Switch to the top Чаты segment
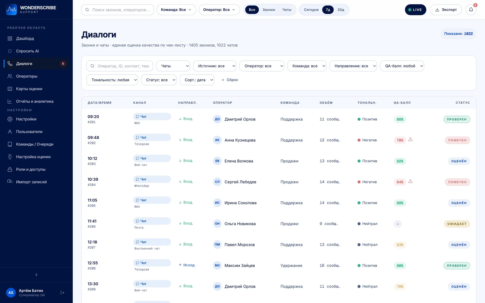 point(287,10)
